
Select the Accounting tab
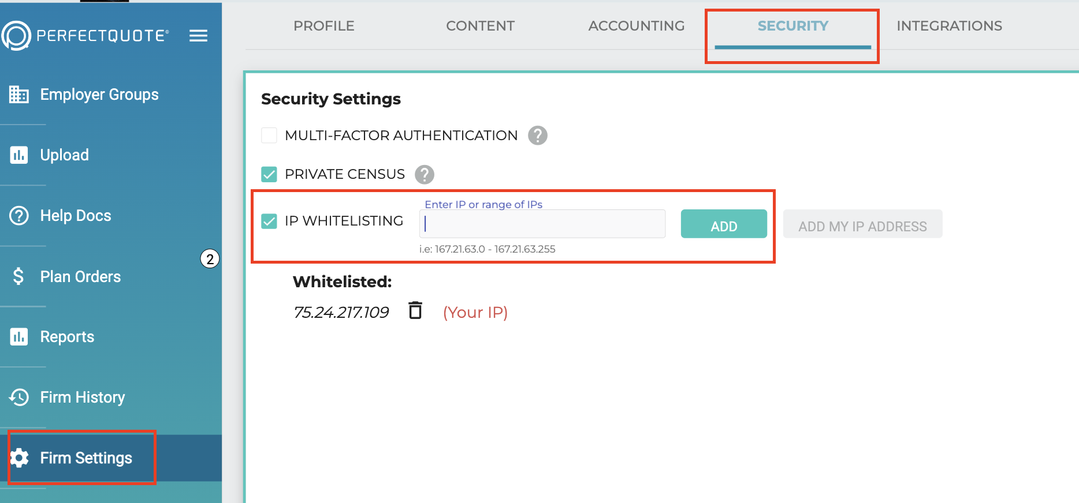click(637, 26)
